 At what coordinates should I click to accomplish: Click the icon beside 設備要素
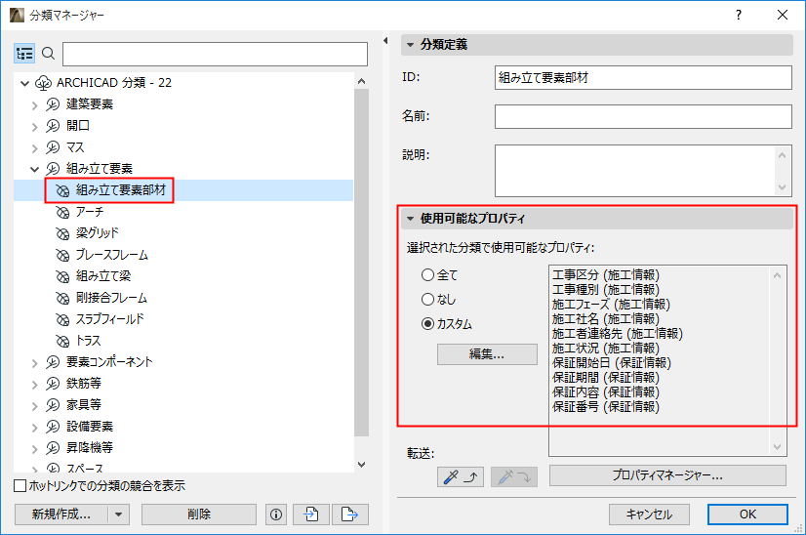[x=53, y=427]
